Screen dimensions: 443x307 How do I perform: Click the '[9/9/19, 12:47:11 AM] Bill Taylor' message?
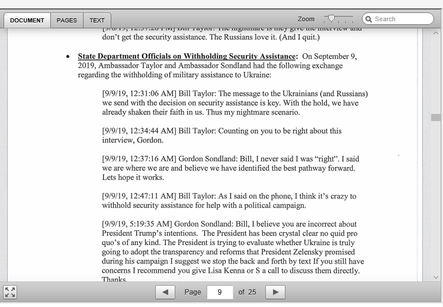click(x=229, y=201)
